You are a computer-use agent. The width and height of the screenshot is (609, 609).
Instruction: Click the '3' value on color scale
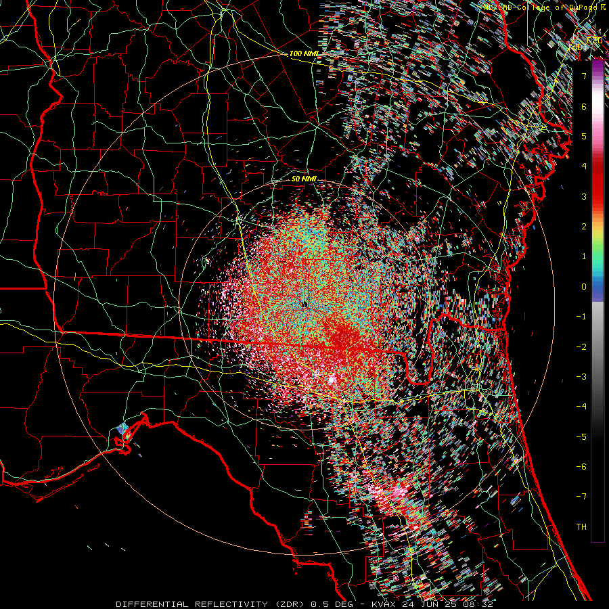(584, 196)
